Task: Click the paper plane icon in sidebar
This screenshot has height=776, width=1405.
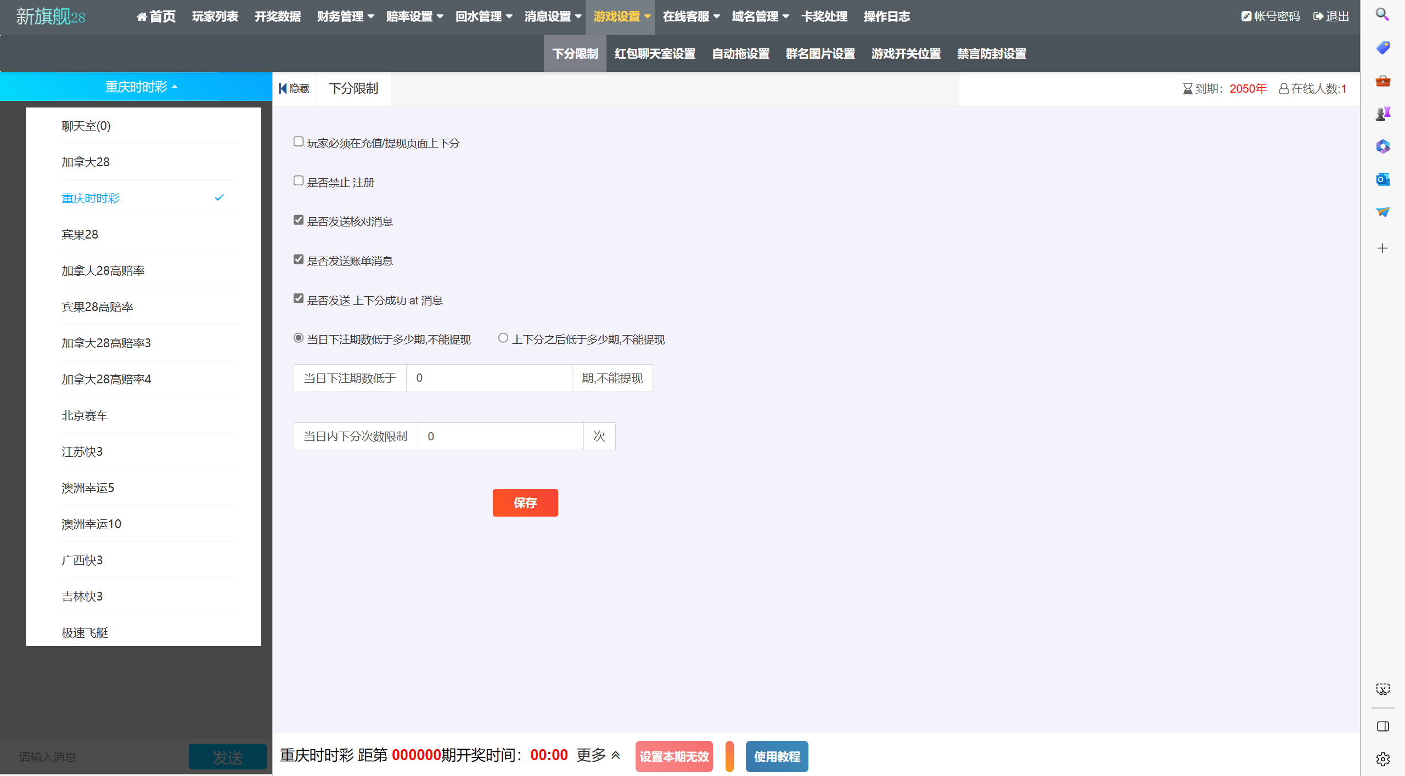Action: (x=1382, y=212)
